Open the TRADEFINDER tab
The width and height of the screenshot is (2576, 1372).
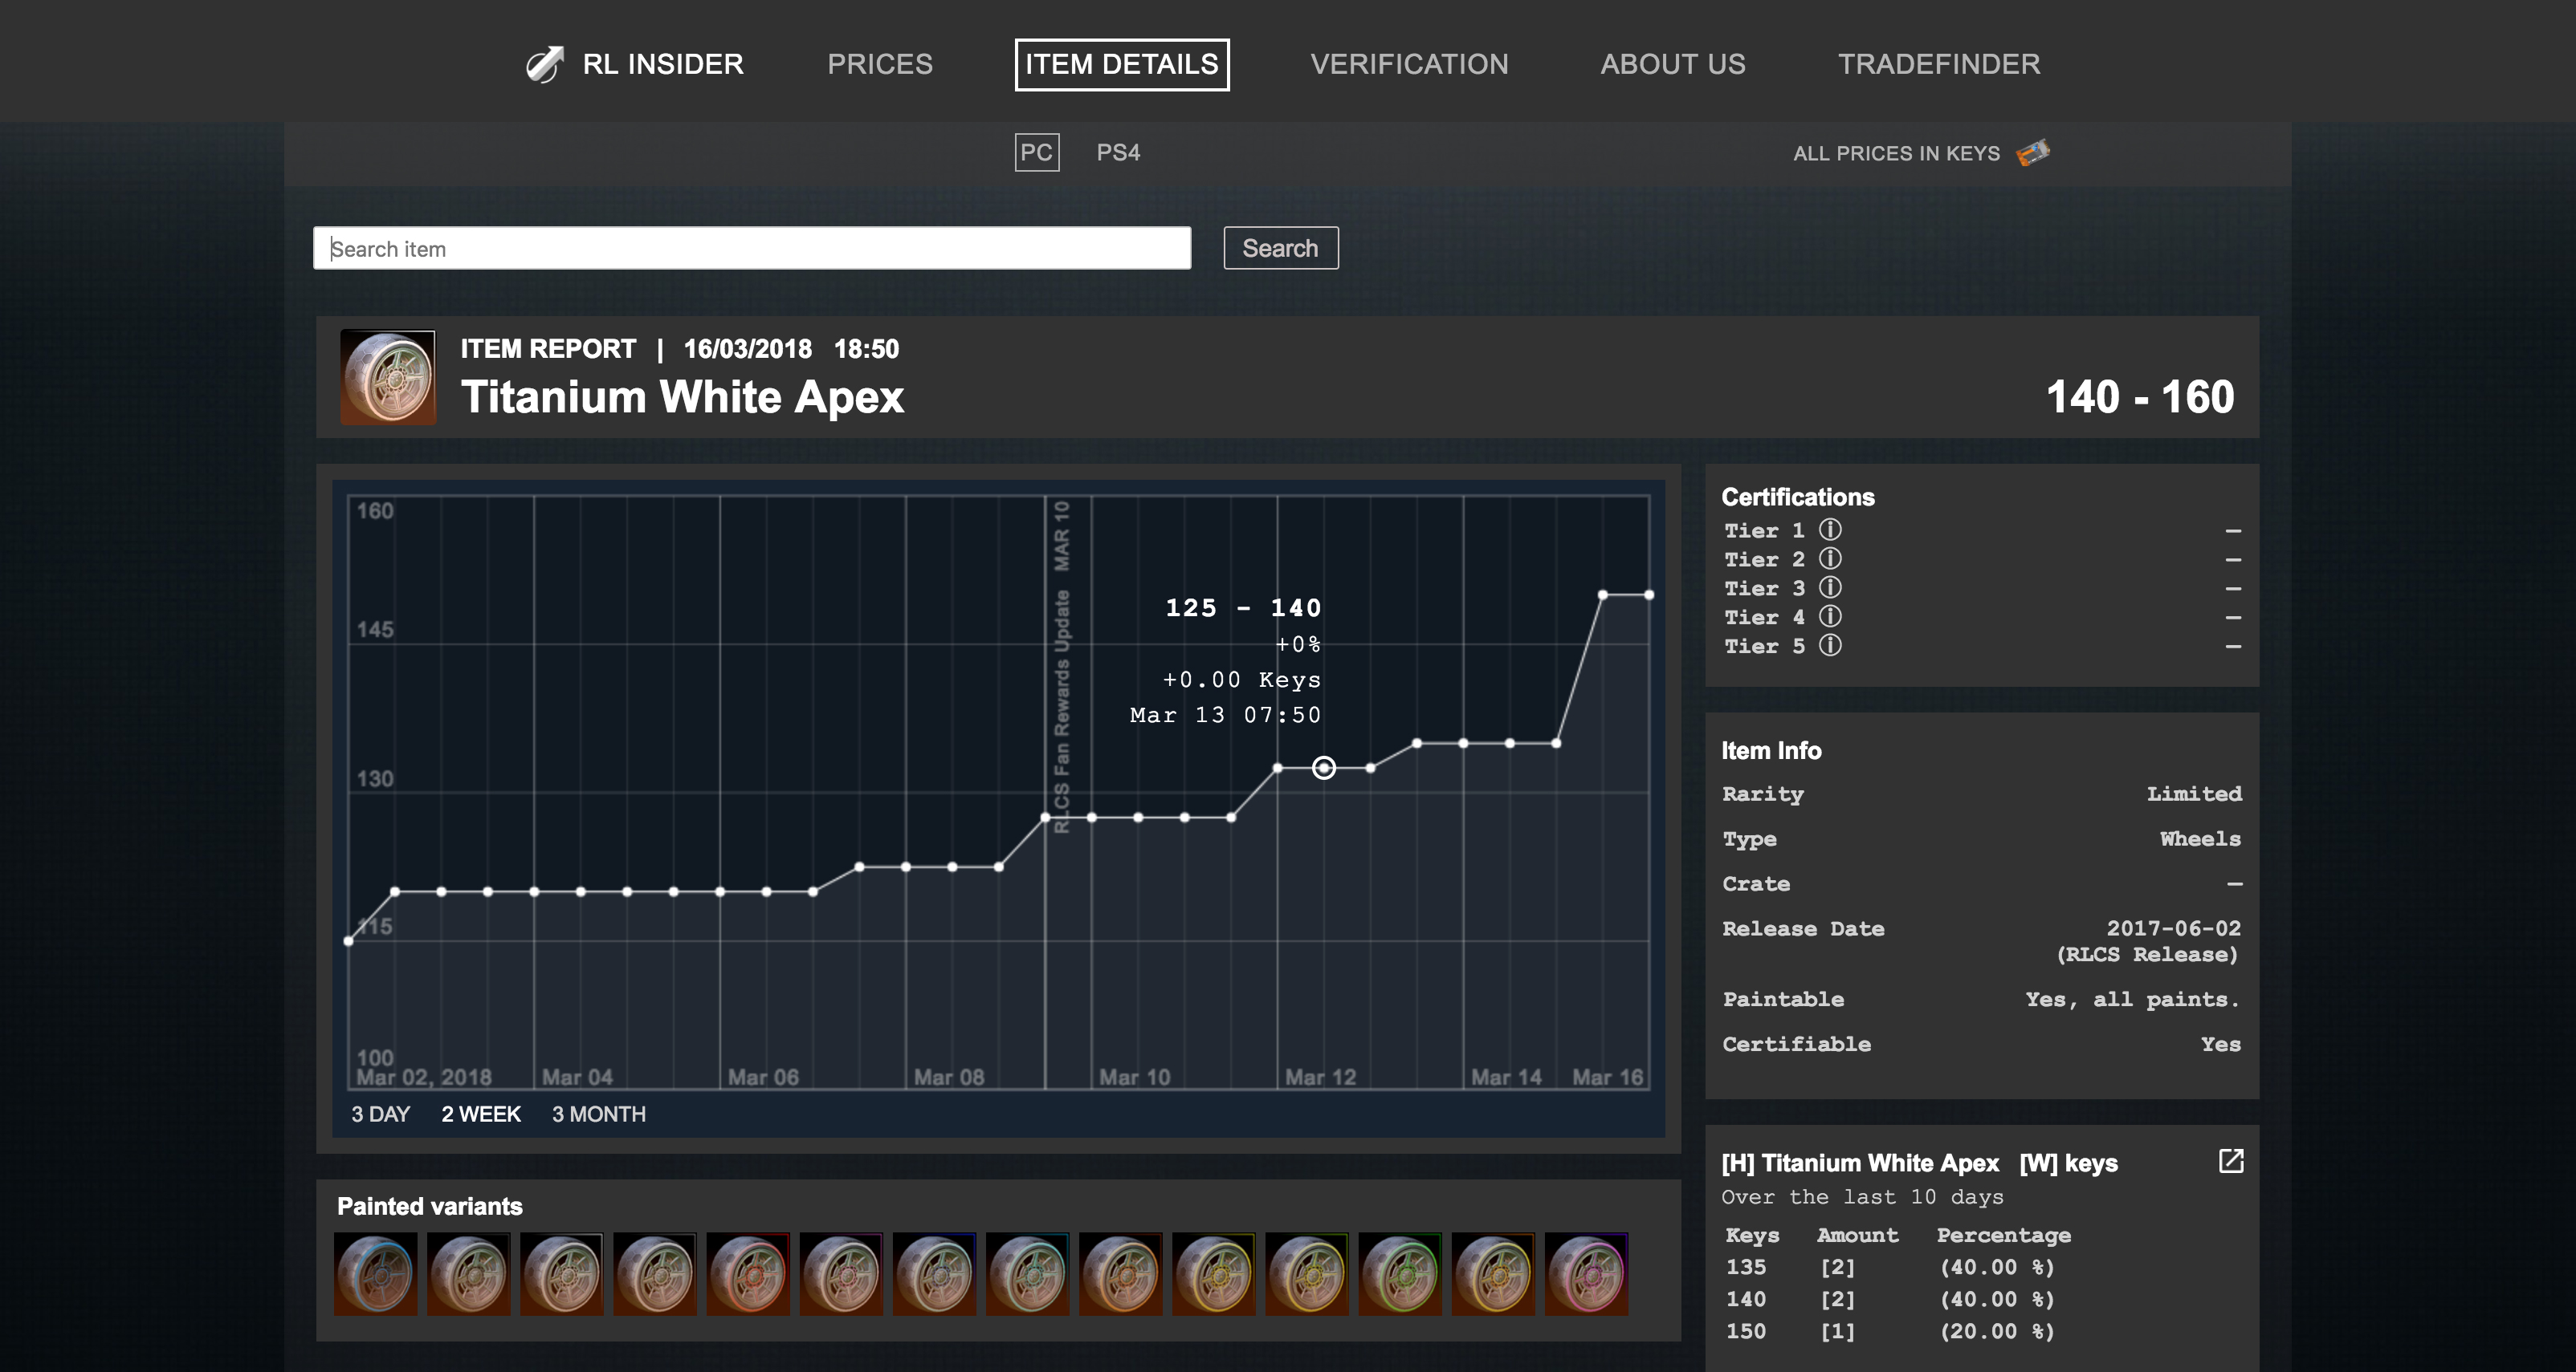click(x=1938, y=64)
